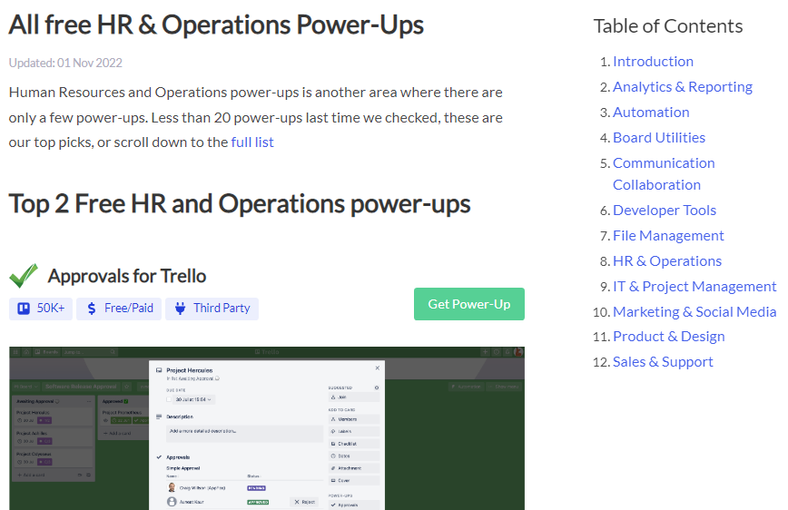788x510 pixels.
Task: Jump to Sales & Support section
Action: 663,362
